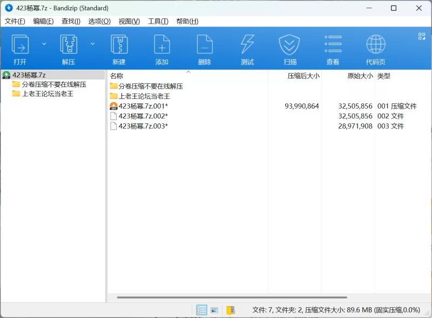
Task: Switch to thumbnail view in status bar
Action: click(214, 310)
